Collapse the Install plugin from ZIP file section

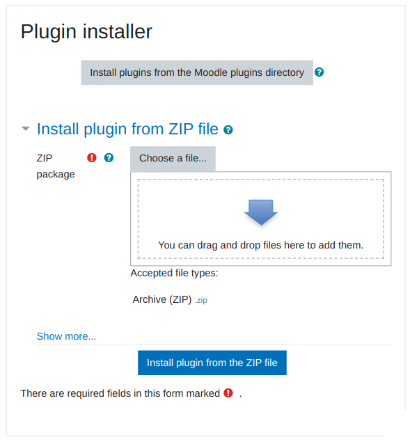[26, 129]
